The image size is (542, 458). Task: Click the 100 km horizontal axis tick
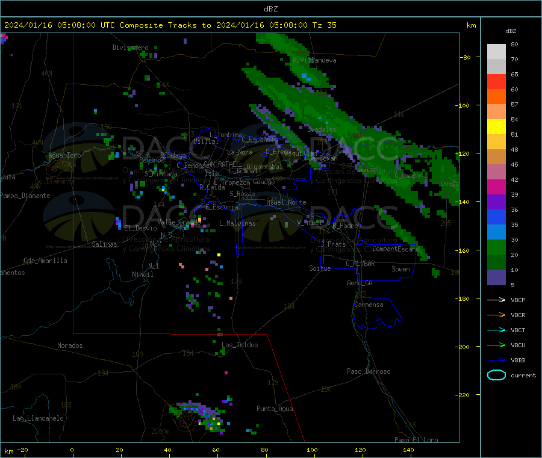pos(312,450)
